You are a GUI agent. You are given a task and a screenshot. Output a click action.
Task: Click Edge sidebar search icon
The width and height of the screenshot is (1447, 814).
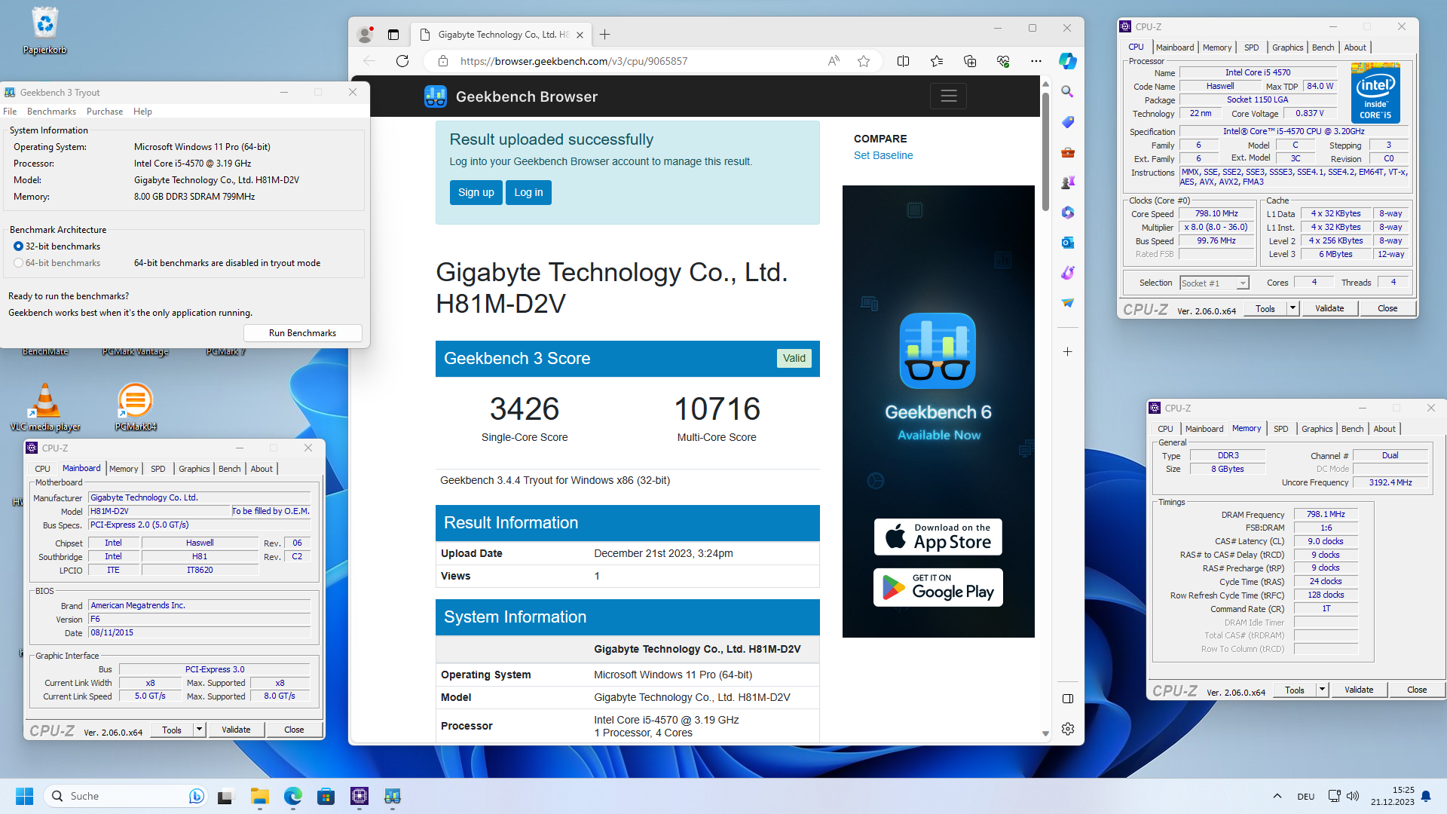[1067, 91]
